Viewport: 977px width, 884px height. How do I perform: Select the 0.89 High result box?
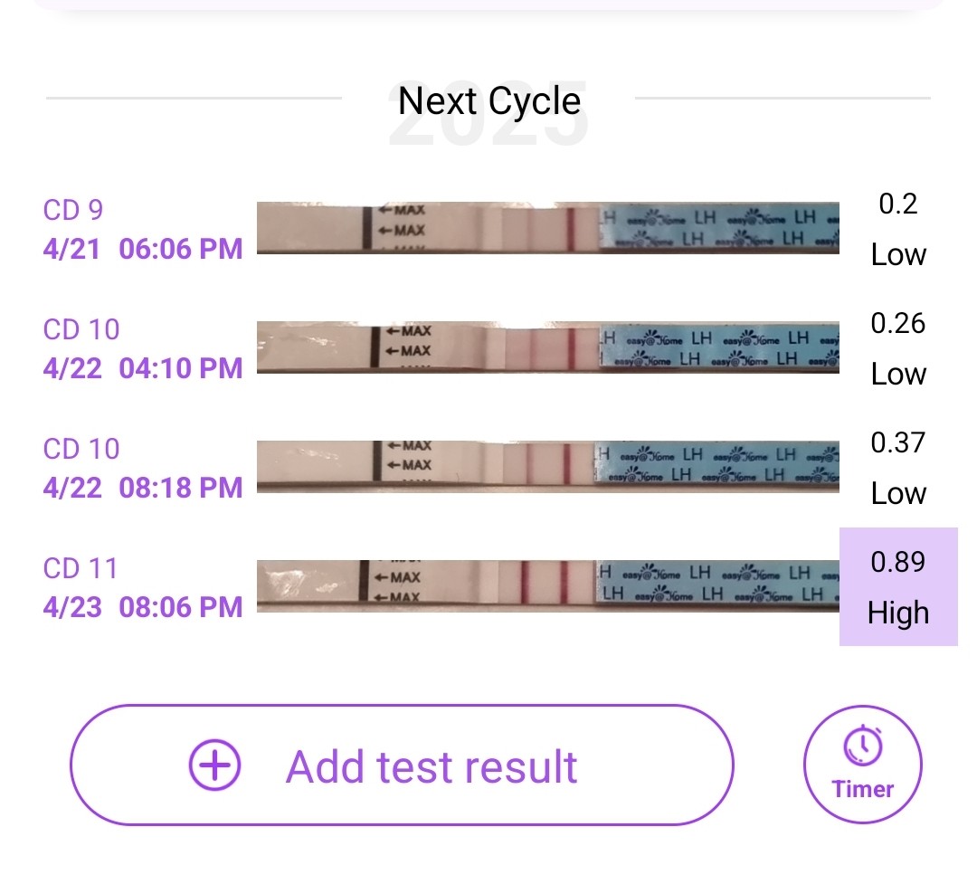point(898,586)
